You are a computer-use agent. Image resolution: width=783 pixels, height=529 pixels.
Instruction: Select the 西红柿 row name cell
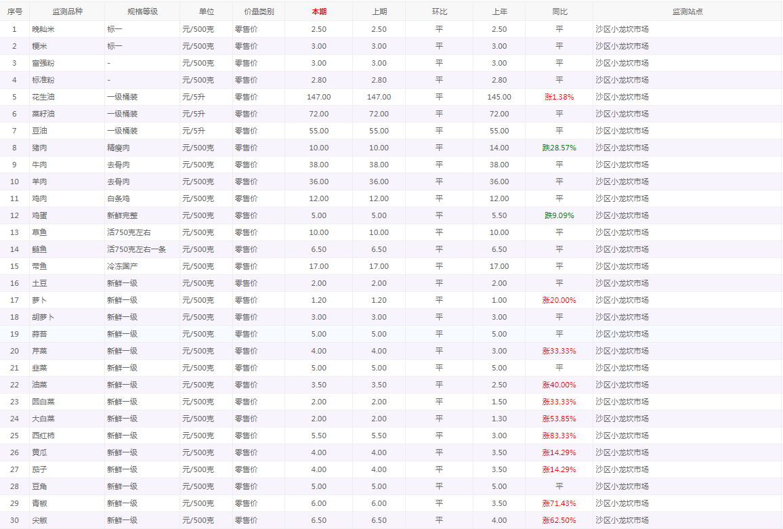click(43, 436)
